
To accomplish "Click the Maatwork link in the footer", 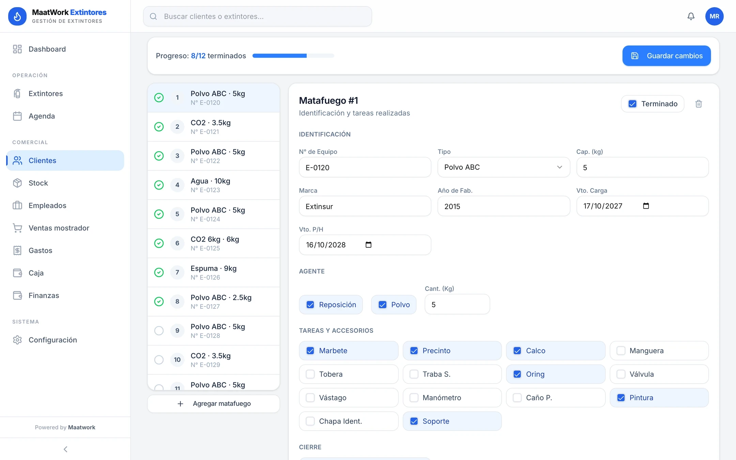I will click(82, 427).
